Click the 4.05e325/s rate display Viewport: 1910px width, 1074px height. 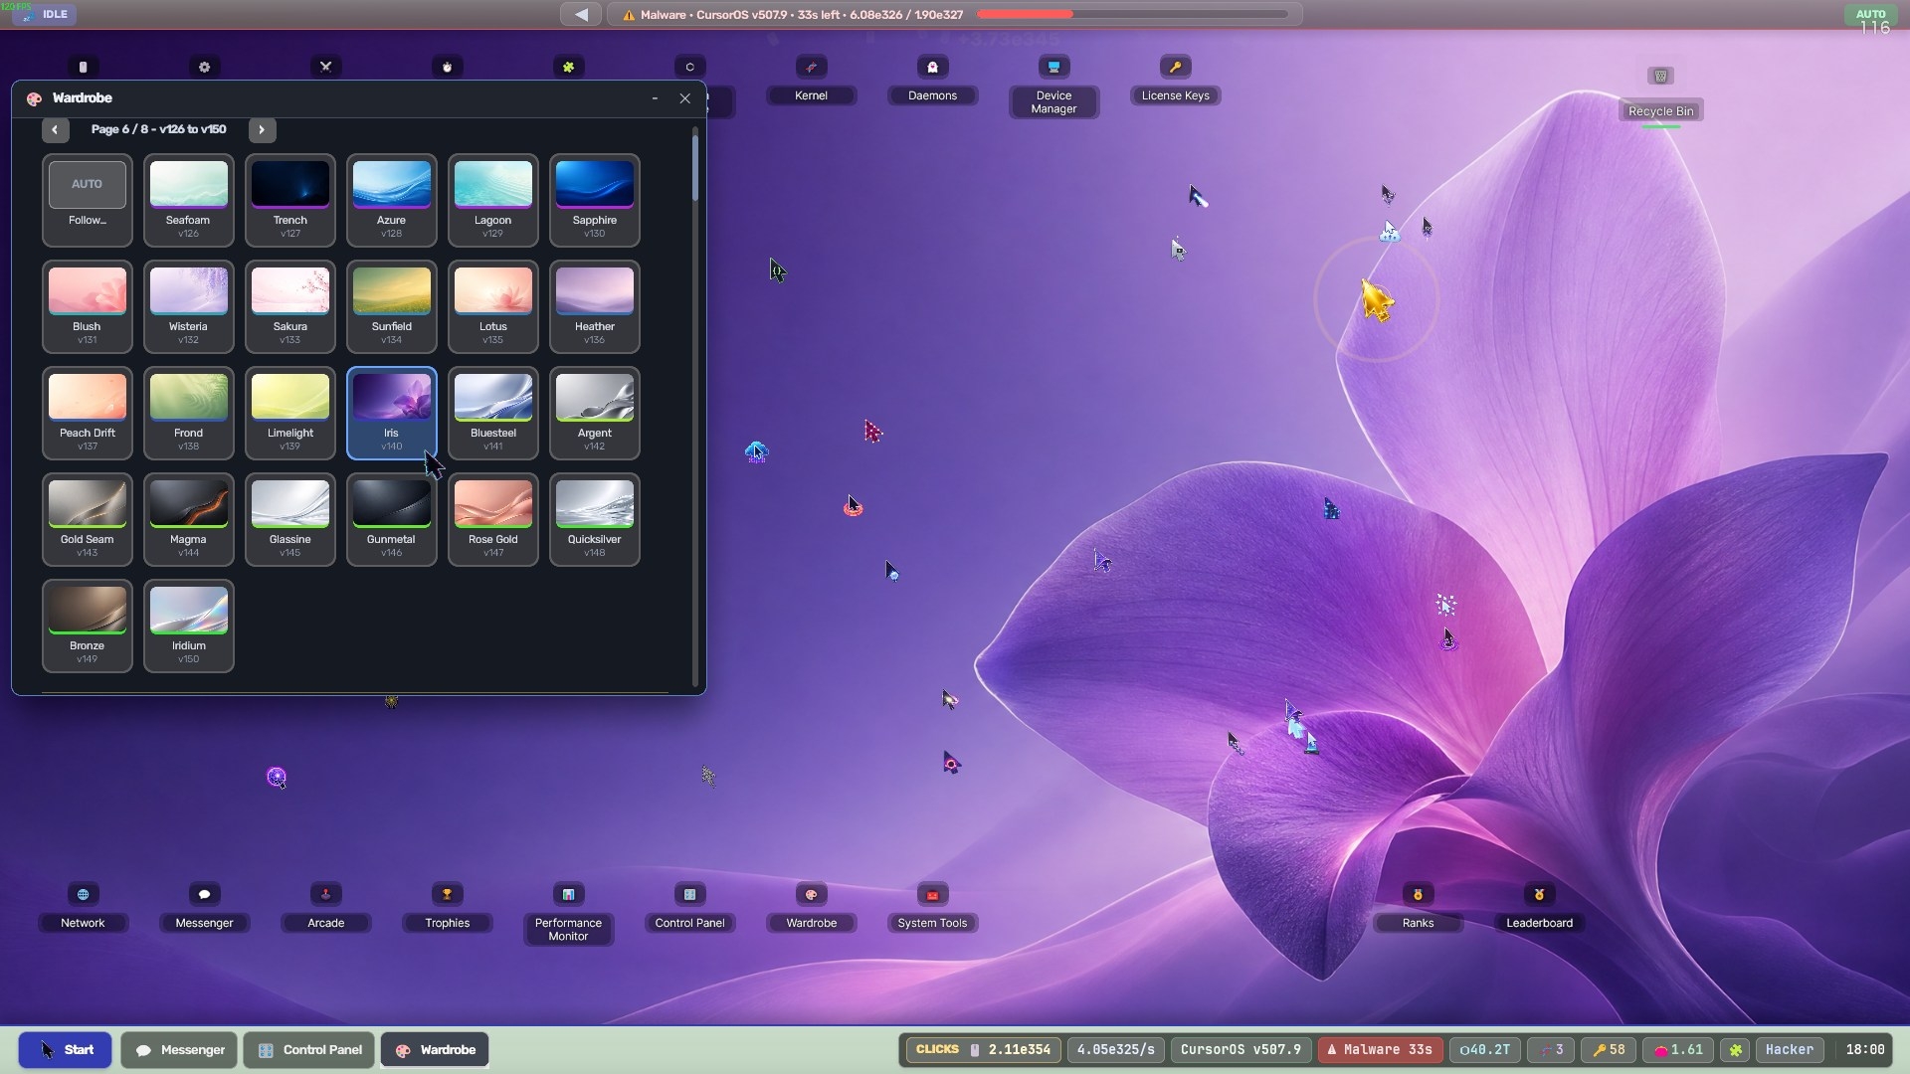1115,1050
